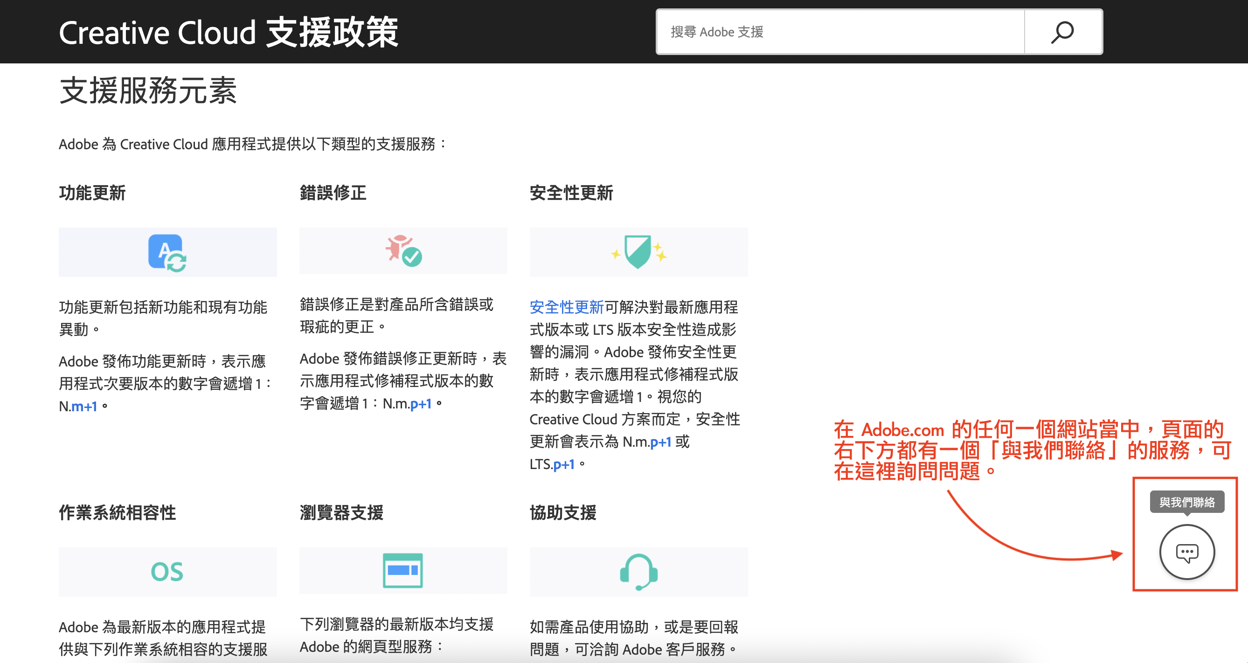Open the 安全性更新 hyperlink
Image resolution: width=1248 pixels, height=663 pixels.
tap(566, 307)
